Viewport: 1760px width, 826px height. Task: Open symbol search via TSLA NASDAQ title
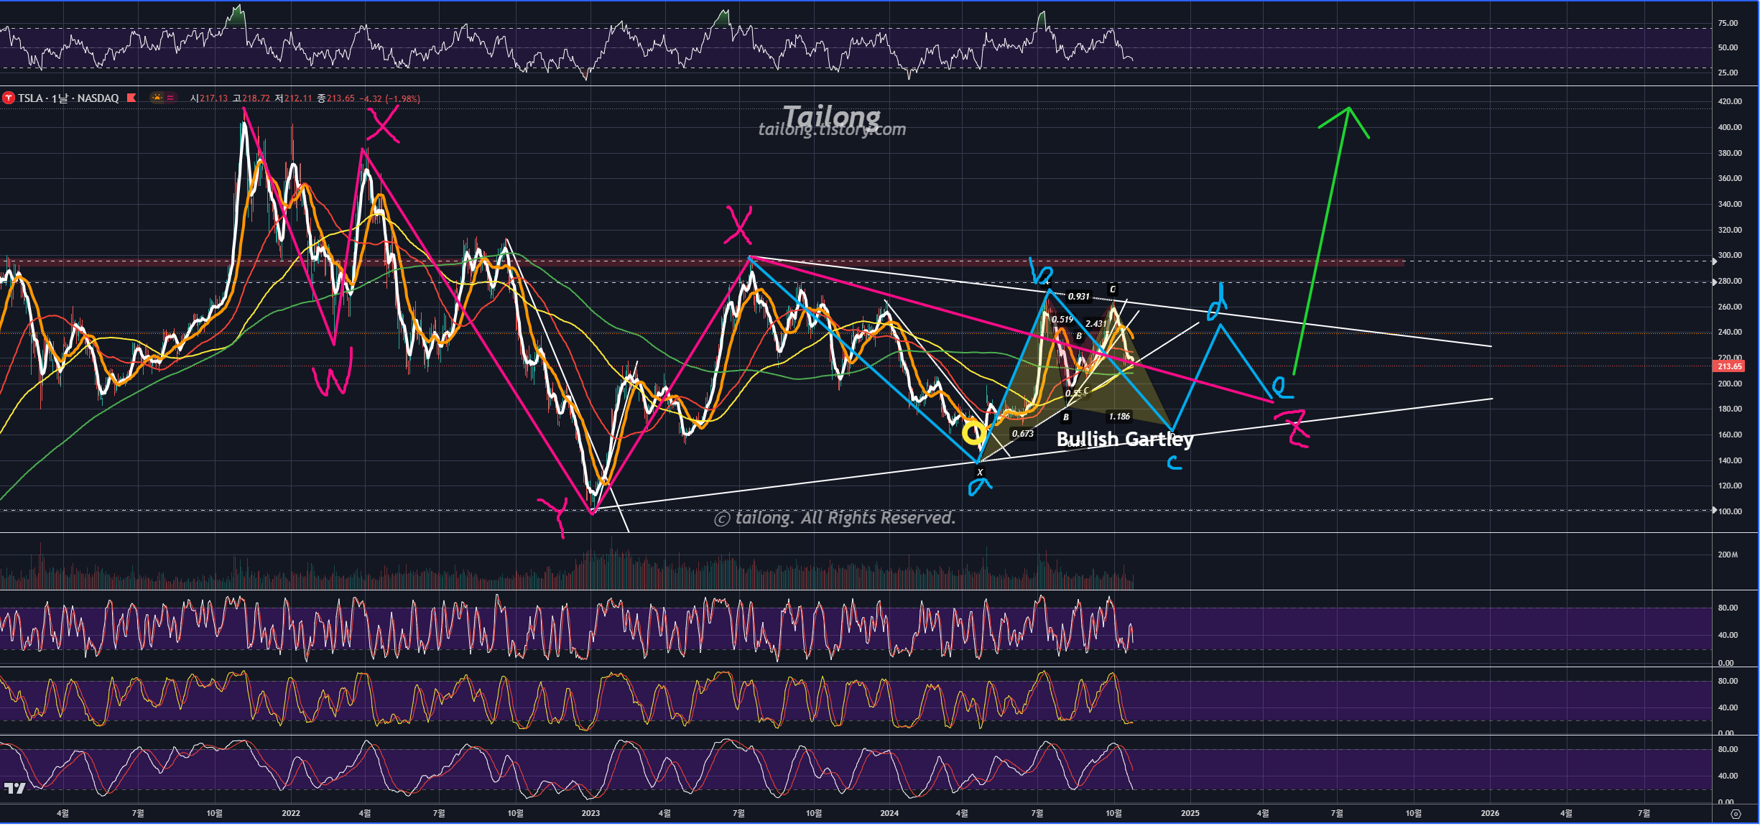pyautogui.click(x=68, y=98)
